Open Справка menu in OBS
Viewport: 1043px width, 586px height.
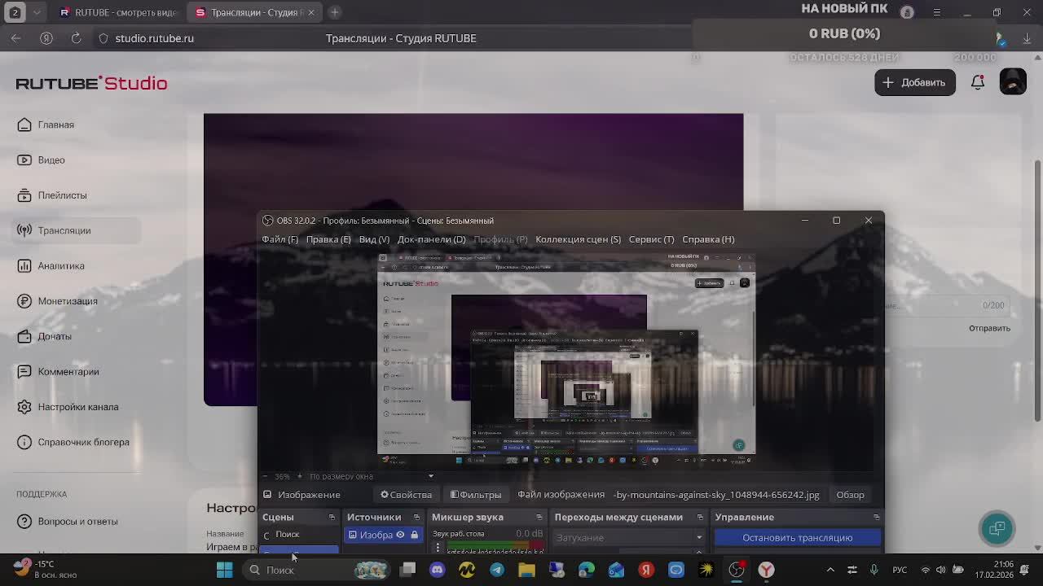pos(708,239)
